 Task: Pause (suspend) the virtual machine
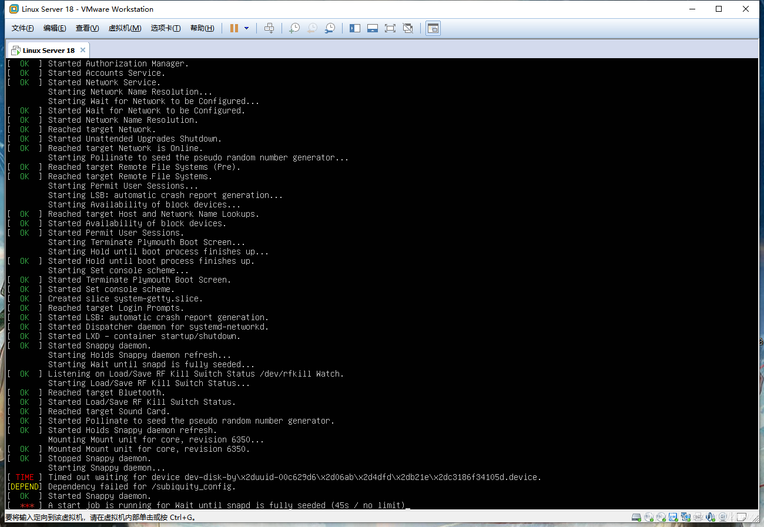coord(234,28)
